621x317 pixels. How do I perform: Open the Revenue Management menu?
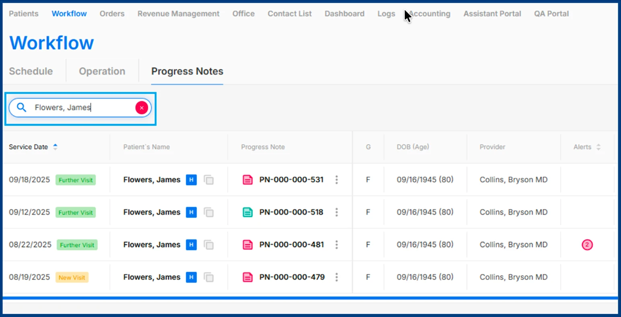click(x=178, y=14)
